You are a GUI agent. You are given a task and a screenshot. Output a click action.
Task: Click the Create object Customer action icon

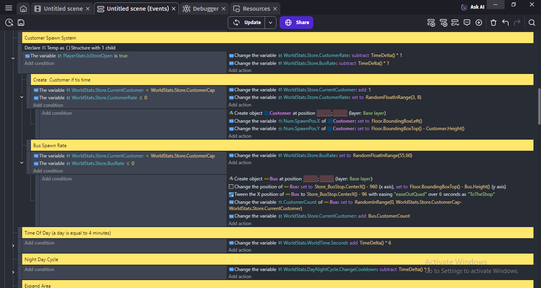[x=231, y=113]
